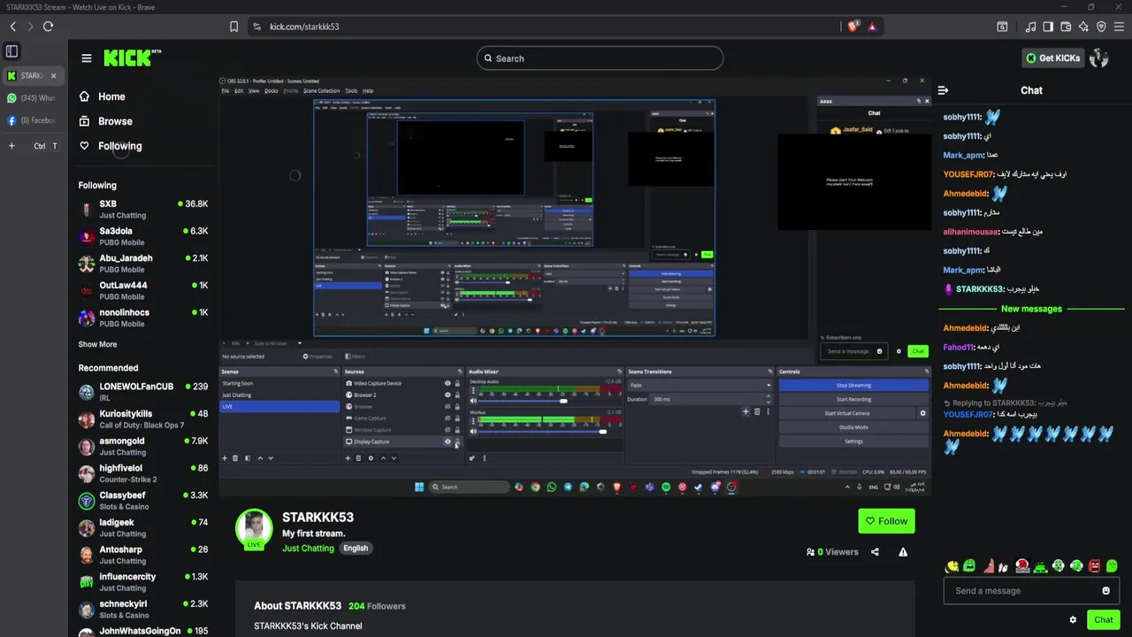Image resolution: width=1132 pixels, height=637 pixels.
Task: Open the Brave Rewards triangle icon
Action: coord(872,27)
